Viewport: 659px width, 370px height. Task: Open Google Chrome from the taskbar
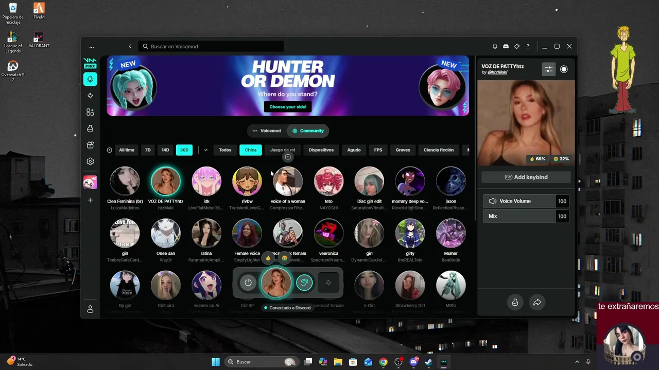tap(383, 362)
